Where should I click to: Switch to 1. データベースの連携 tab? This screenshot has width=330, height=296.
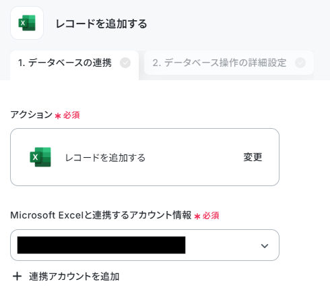pos(75,64)
